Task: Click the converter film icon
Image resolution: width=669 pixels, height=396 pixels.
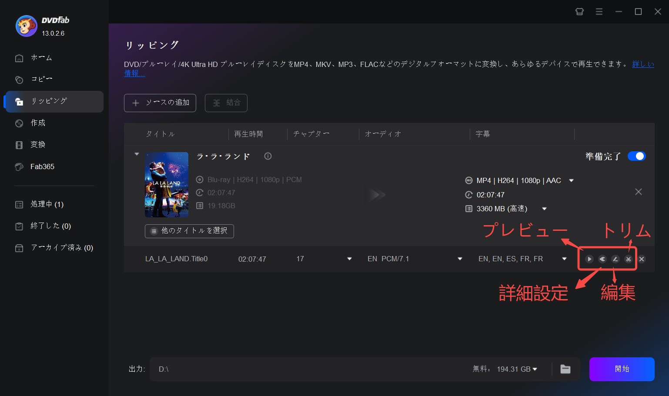Action: tap(19, 145)
